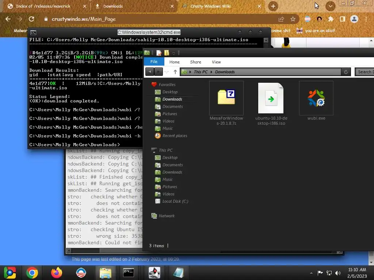Open the Chrome side panel icon

coord(343,19)
